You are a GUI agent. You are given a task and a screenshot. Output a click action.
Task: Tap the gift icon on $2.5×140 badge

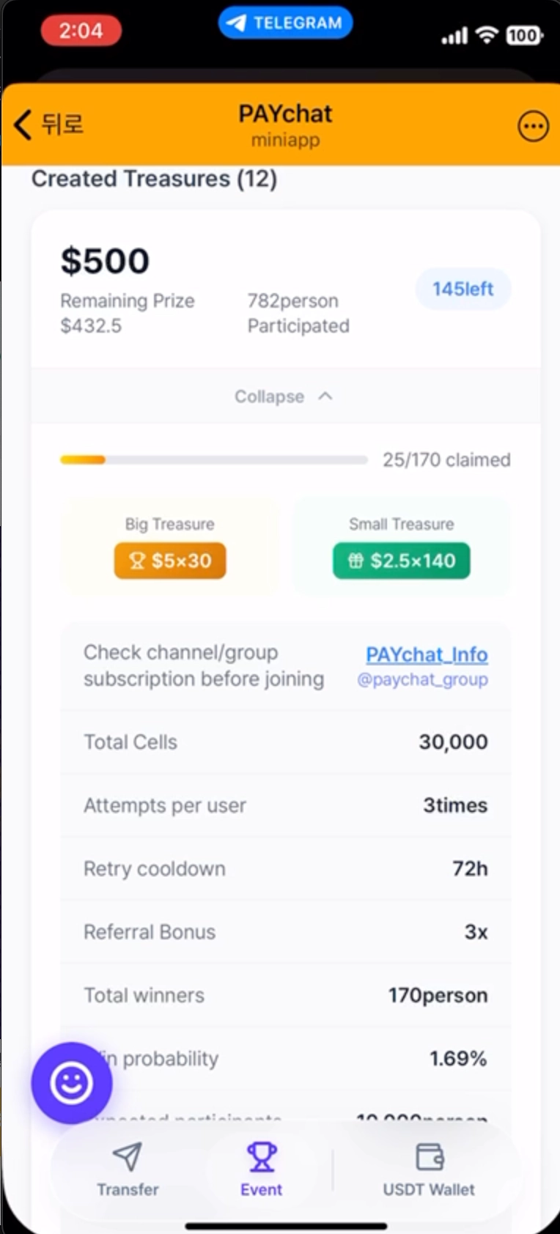coord(355,561)
